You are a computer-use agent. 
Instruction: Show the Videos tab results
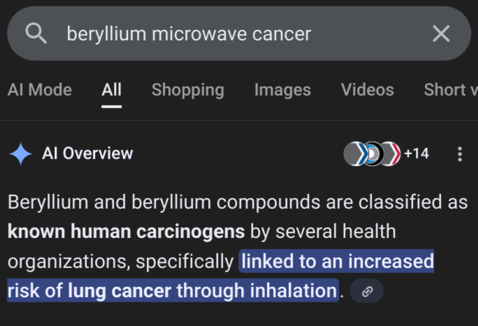tap(368, 90)
